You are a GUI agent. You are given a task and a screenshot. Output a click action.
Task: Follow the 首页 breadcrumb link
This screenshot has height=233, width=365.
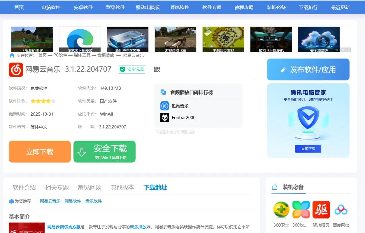point(42,55)
